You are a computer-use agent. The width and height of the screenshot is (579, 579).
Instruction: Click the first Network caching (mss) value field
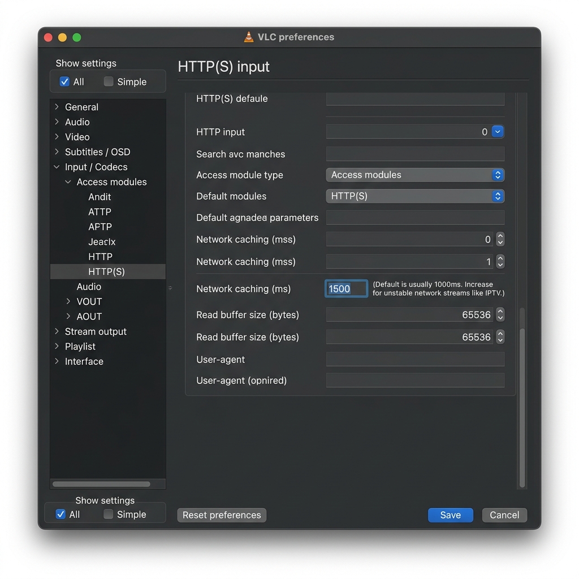(x=409, y=239)
